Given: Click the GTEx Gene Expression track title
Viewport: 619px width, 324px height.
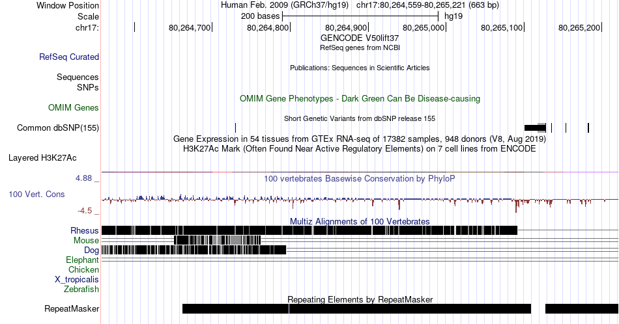Looking at the screenshot, I should (x=360, y=139).
